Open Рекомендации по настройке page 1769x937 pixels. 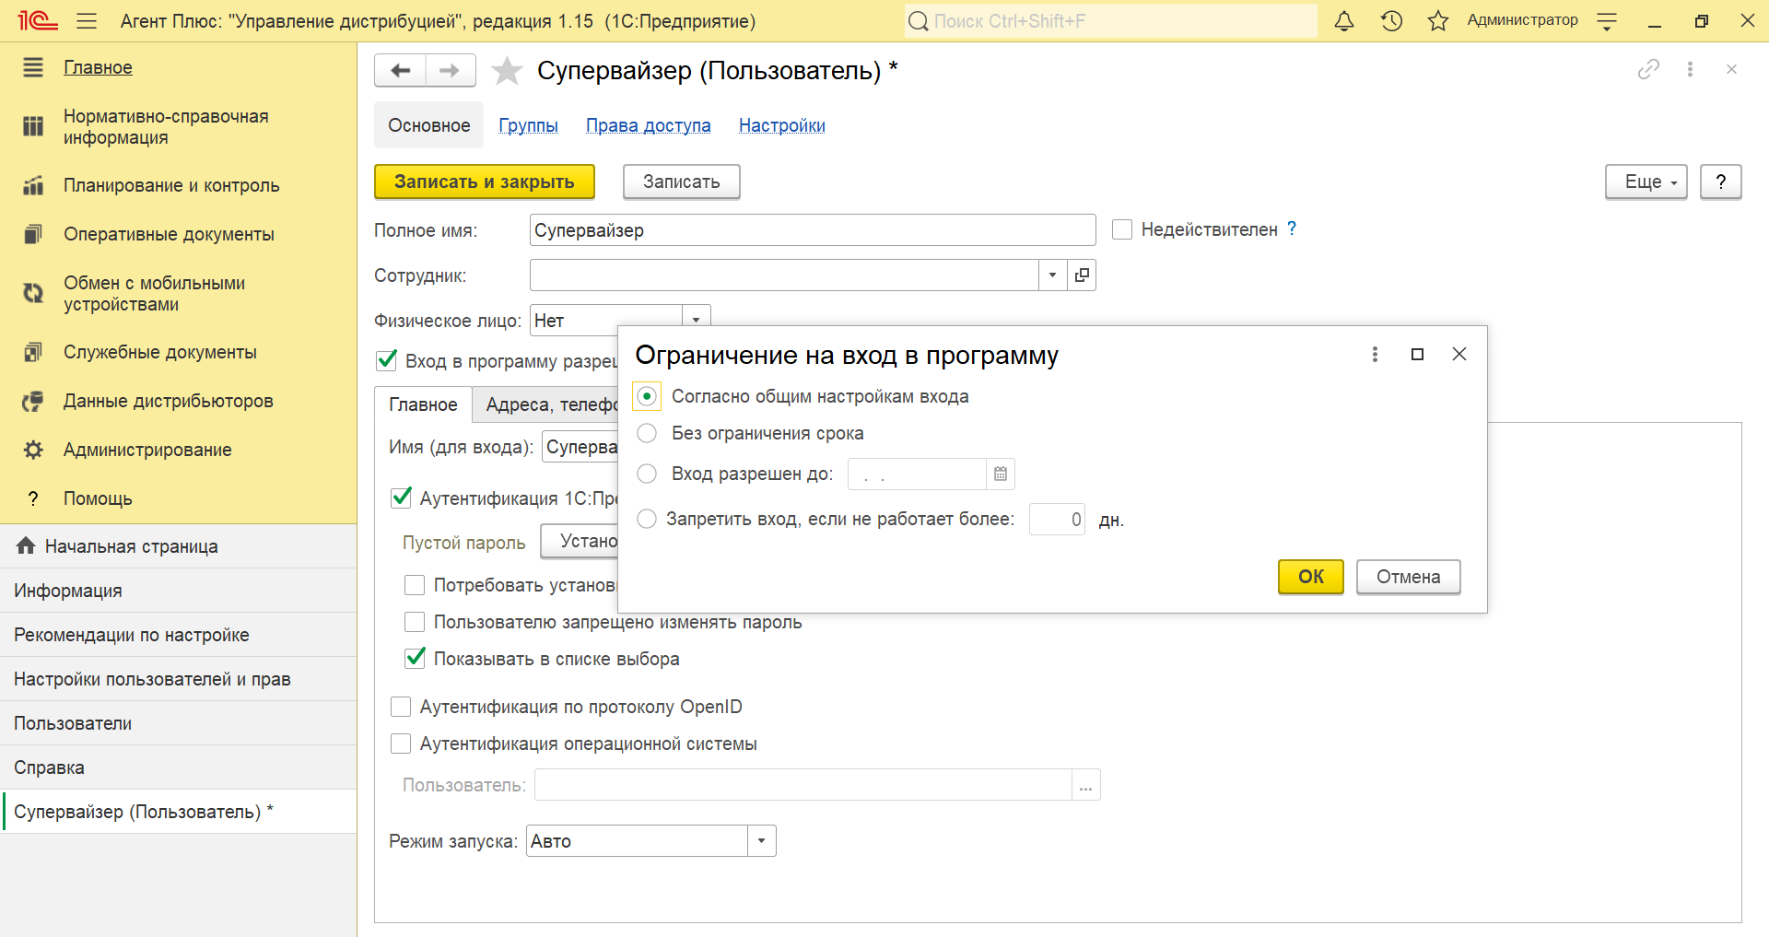[x=179, y=635]
